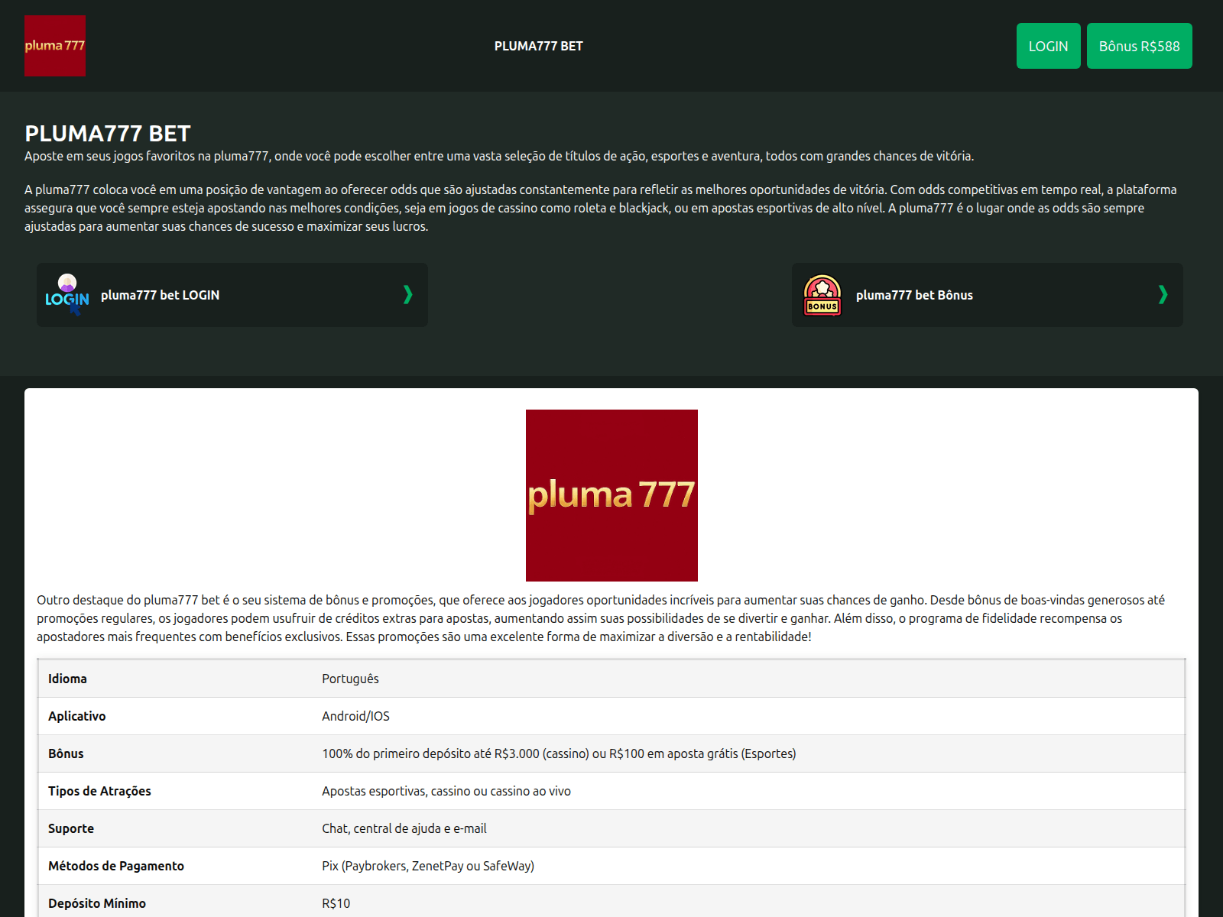Select the Idioma row label
The image size is (1223, 917).
pyautogui.click(x=67, y=679)
